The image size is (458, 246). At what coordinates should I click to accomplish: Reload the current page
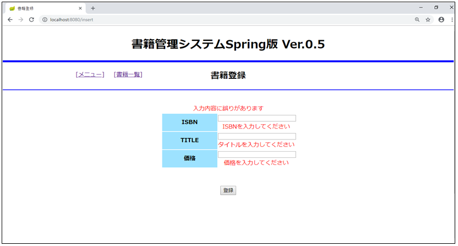(32, 19)
